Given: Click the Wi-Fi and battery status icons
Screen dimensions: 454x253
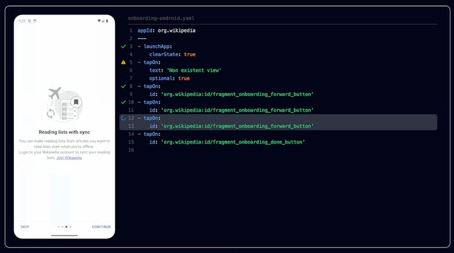Looking at the screenshot, I should pyautogui.click(x=103, y=21).
